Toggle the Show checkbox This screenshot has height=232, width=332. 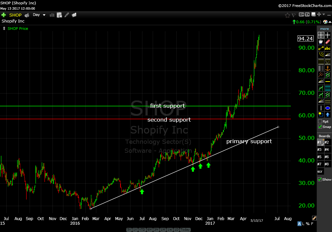pos(320,179)
